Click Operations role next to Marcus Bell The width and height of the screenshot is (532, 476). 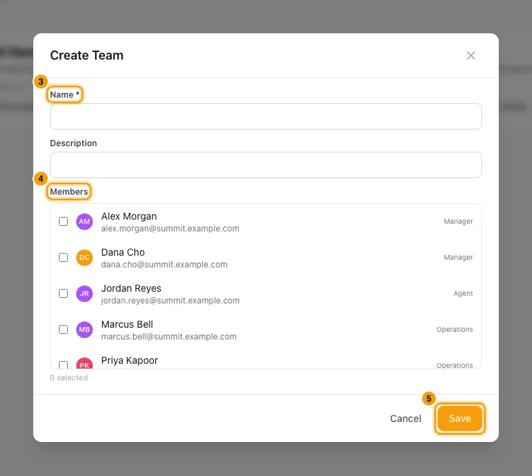click(454, 329)
